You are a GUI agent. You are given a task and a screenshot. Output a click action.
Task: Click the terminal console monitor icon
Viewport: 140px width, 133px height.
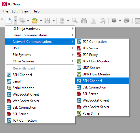(114, 20)
